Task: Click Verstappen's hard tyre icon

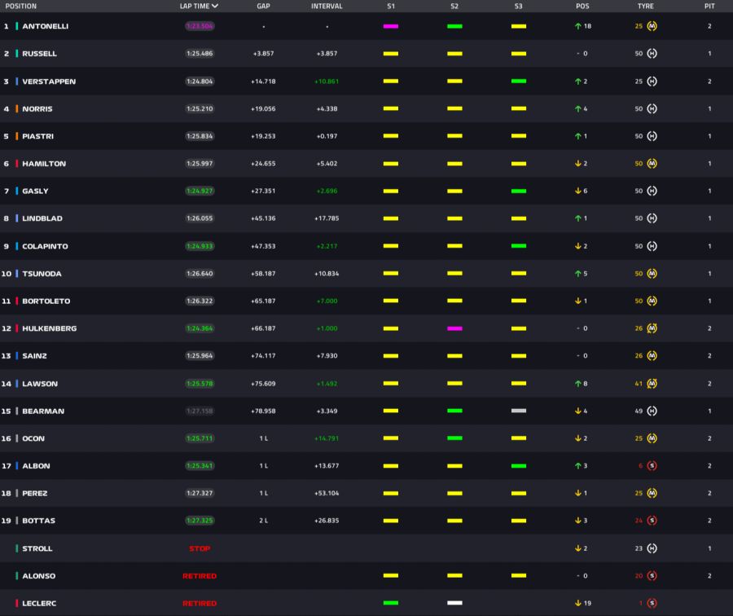Action: pos(652,81)
